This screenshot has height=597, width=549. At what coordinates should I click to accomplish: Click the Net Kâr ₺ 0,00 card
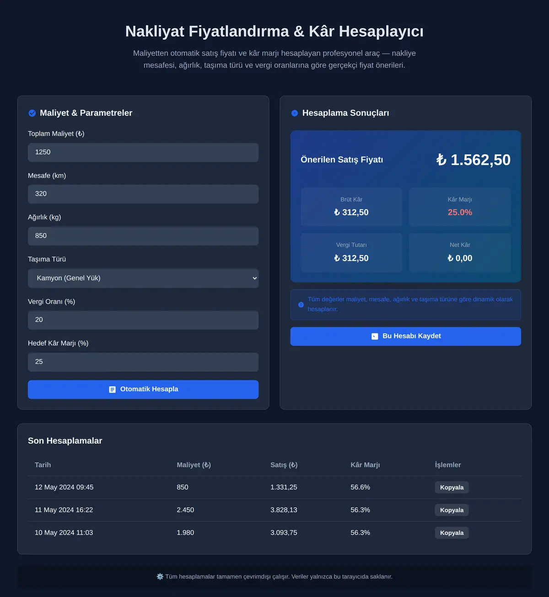(x=460, y=253)
